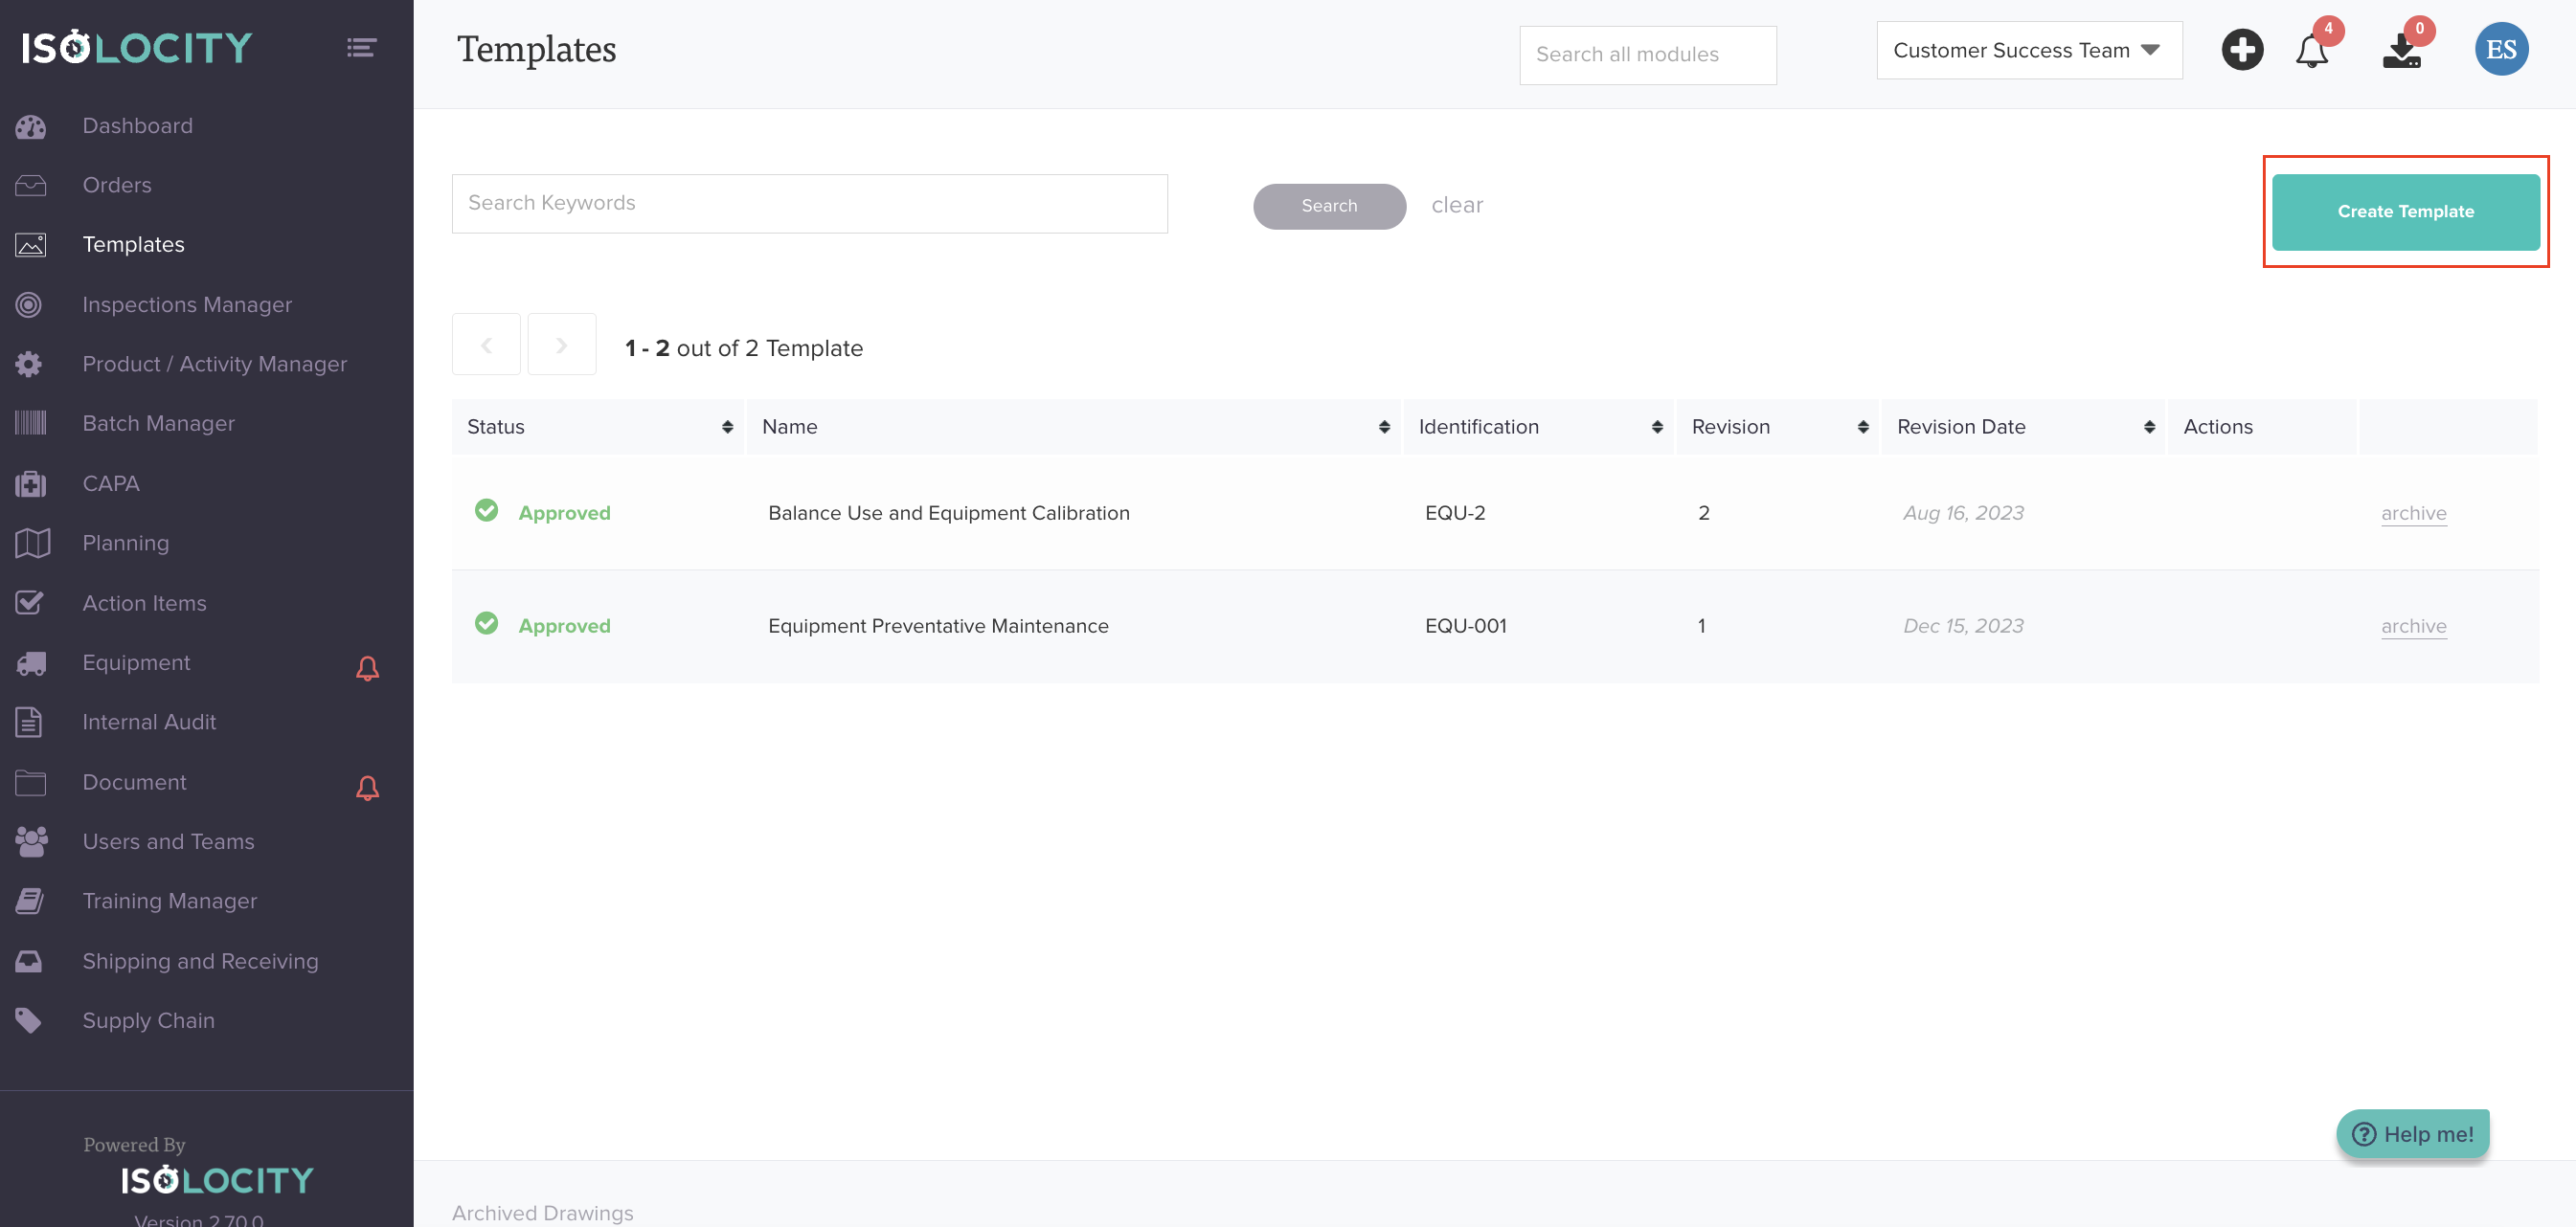Click the clear search link
The image size is (2576, 1227).
[1456, 205]
